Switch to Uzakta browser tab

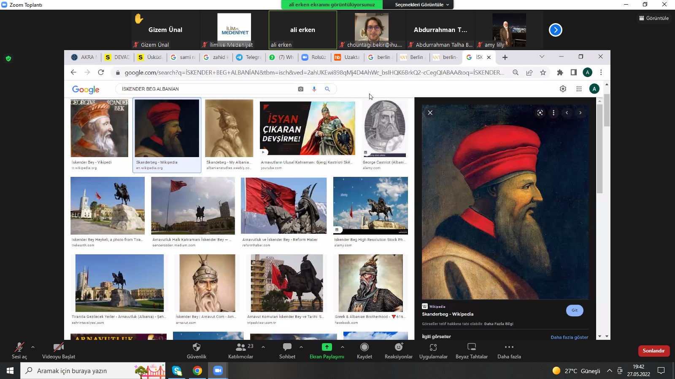(x=347, y=57)
